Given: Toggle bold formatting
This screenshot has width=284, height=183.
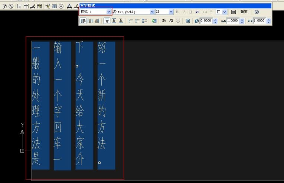Looking at the screenshot, I should point(177,12).
